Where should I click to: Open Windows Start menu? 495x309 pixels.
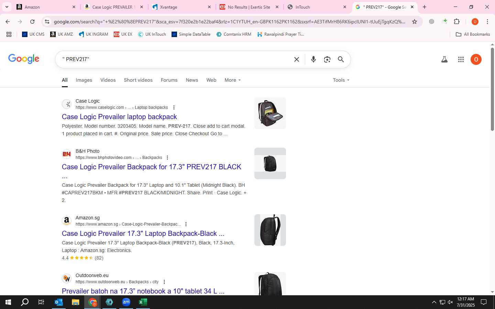8,302
